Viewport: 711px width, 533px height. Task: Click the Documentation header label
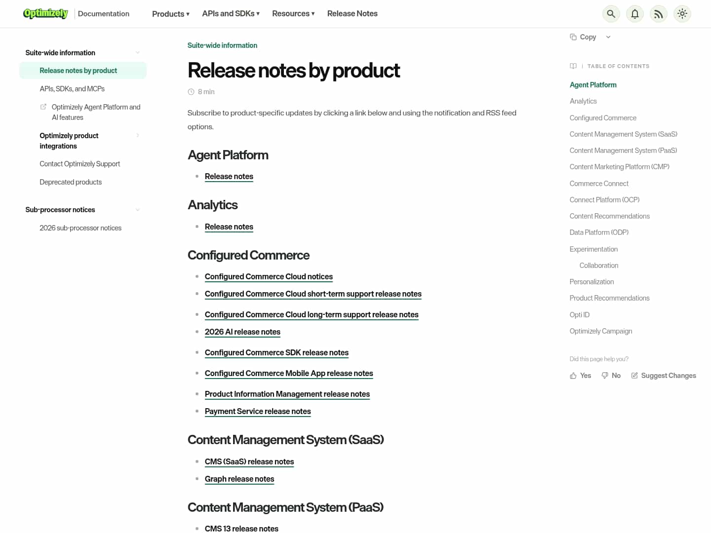[x=104, y=14]
